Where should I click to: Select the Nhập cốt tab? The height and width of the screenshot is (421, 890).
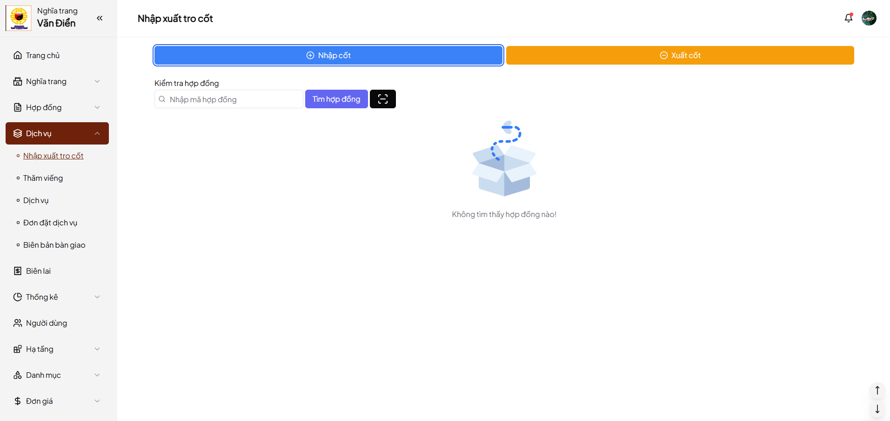pyautogui.click(x=328, y=55)
